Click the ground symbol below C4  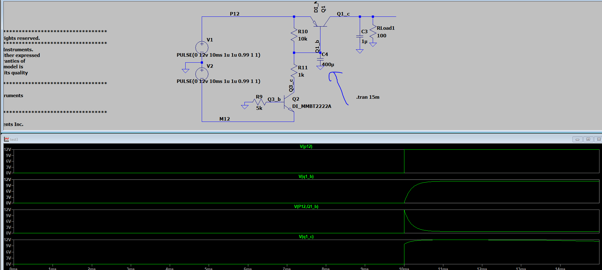(320, 68)
